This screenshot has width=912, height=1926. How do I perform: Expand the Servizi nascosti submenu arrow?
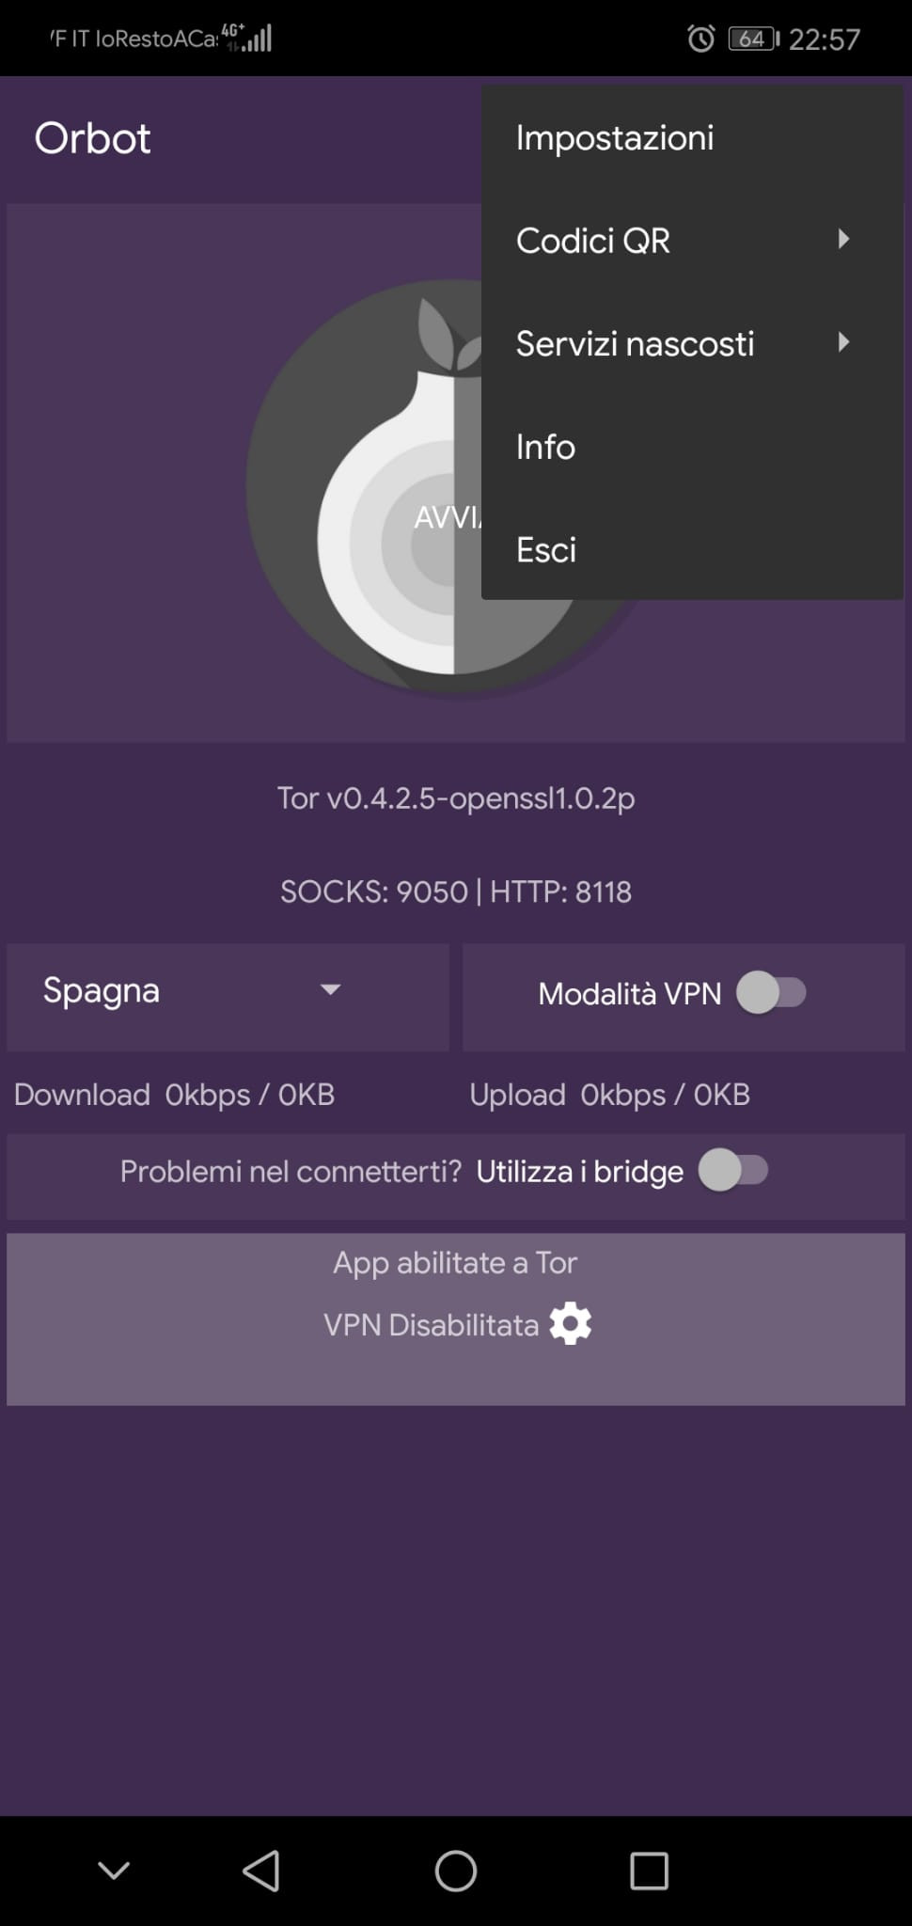click(843, 342)
